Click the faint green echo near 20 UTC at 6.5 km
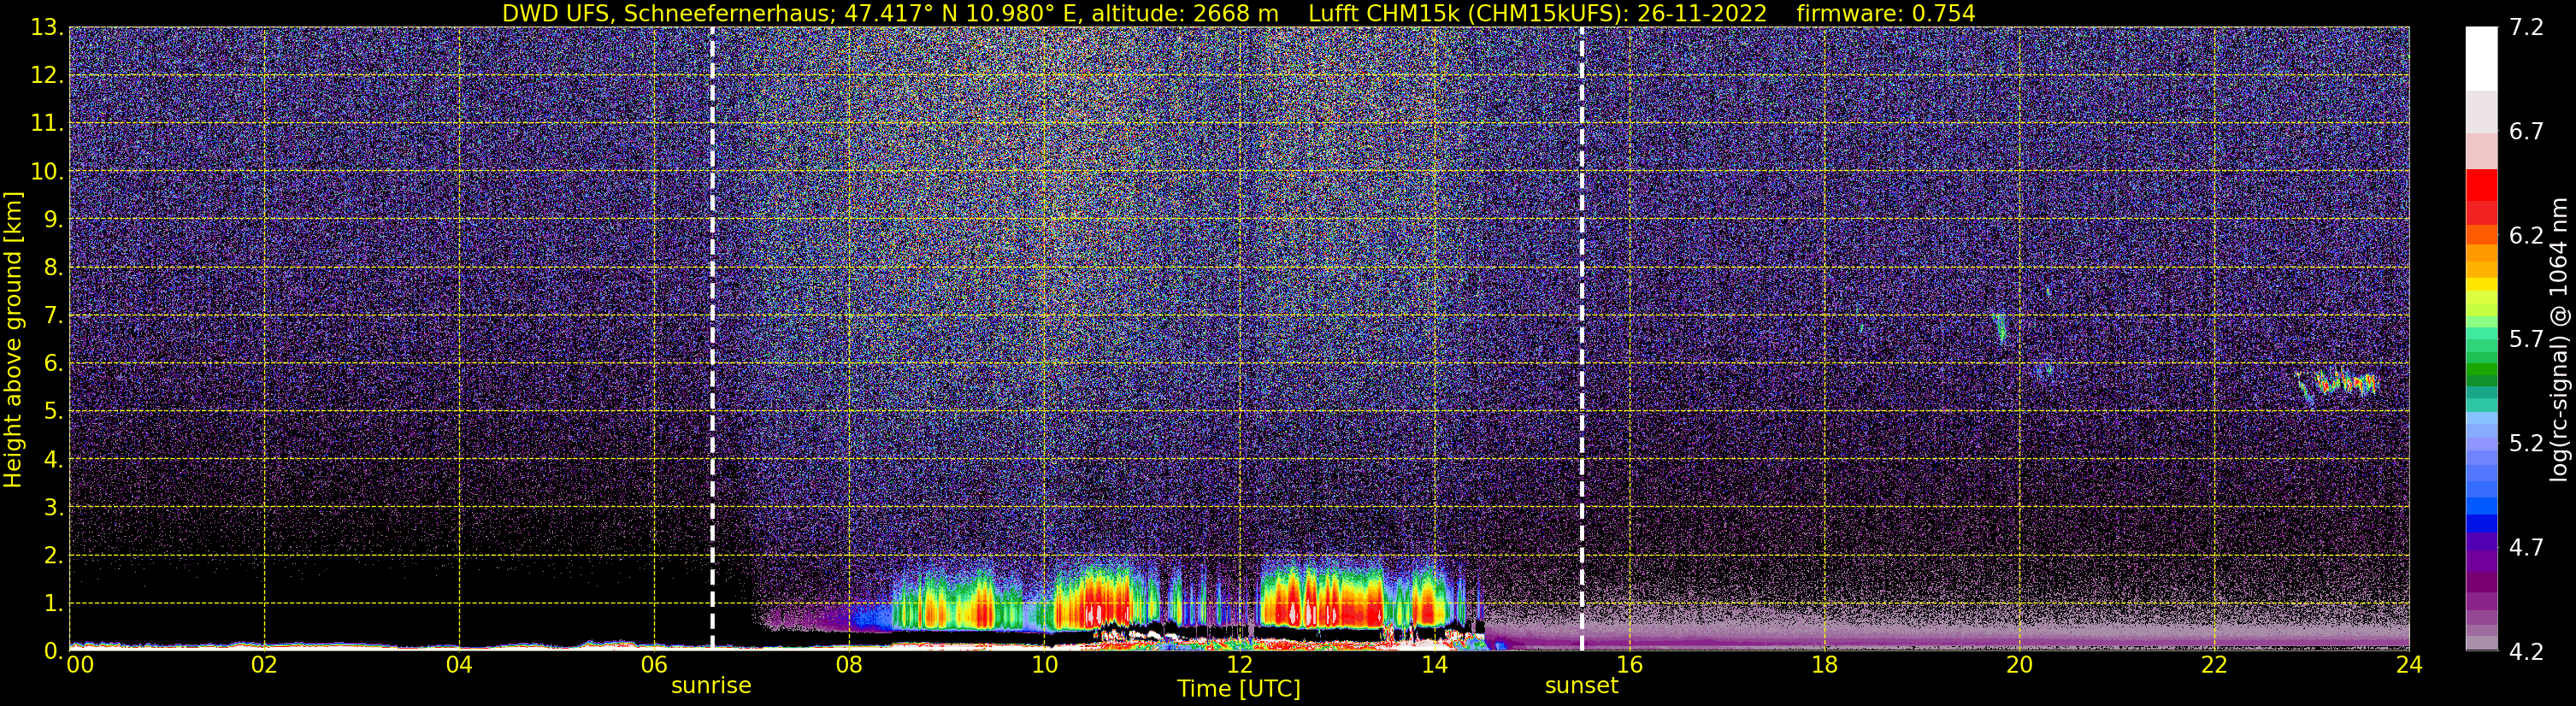 pyautogui.click(x=2000, y=327)
